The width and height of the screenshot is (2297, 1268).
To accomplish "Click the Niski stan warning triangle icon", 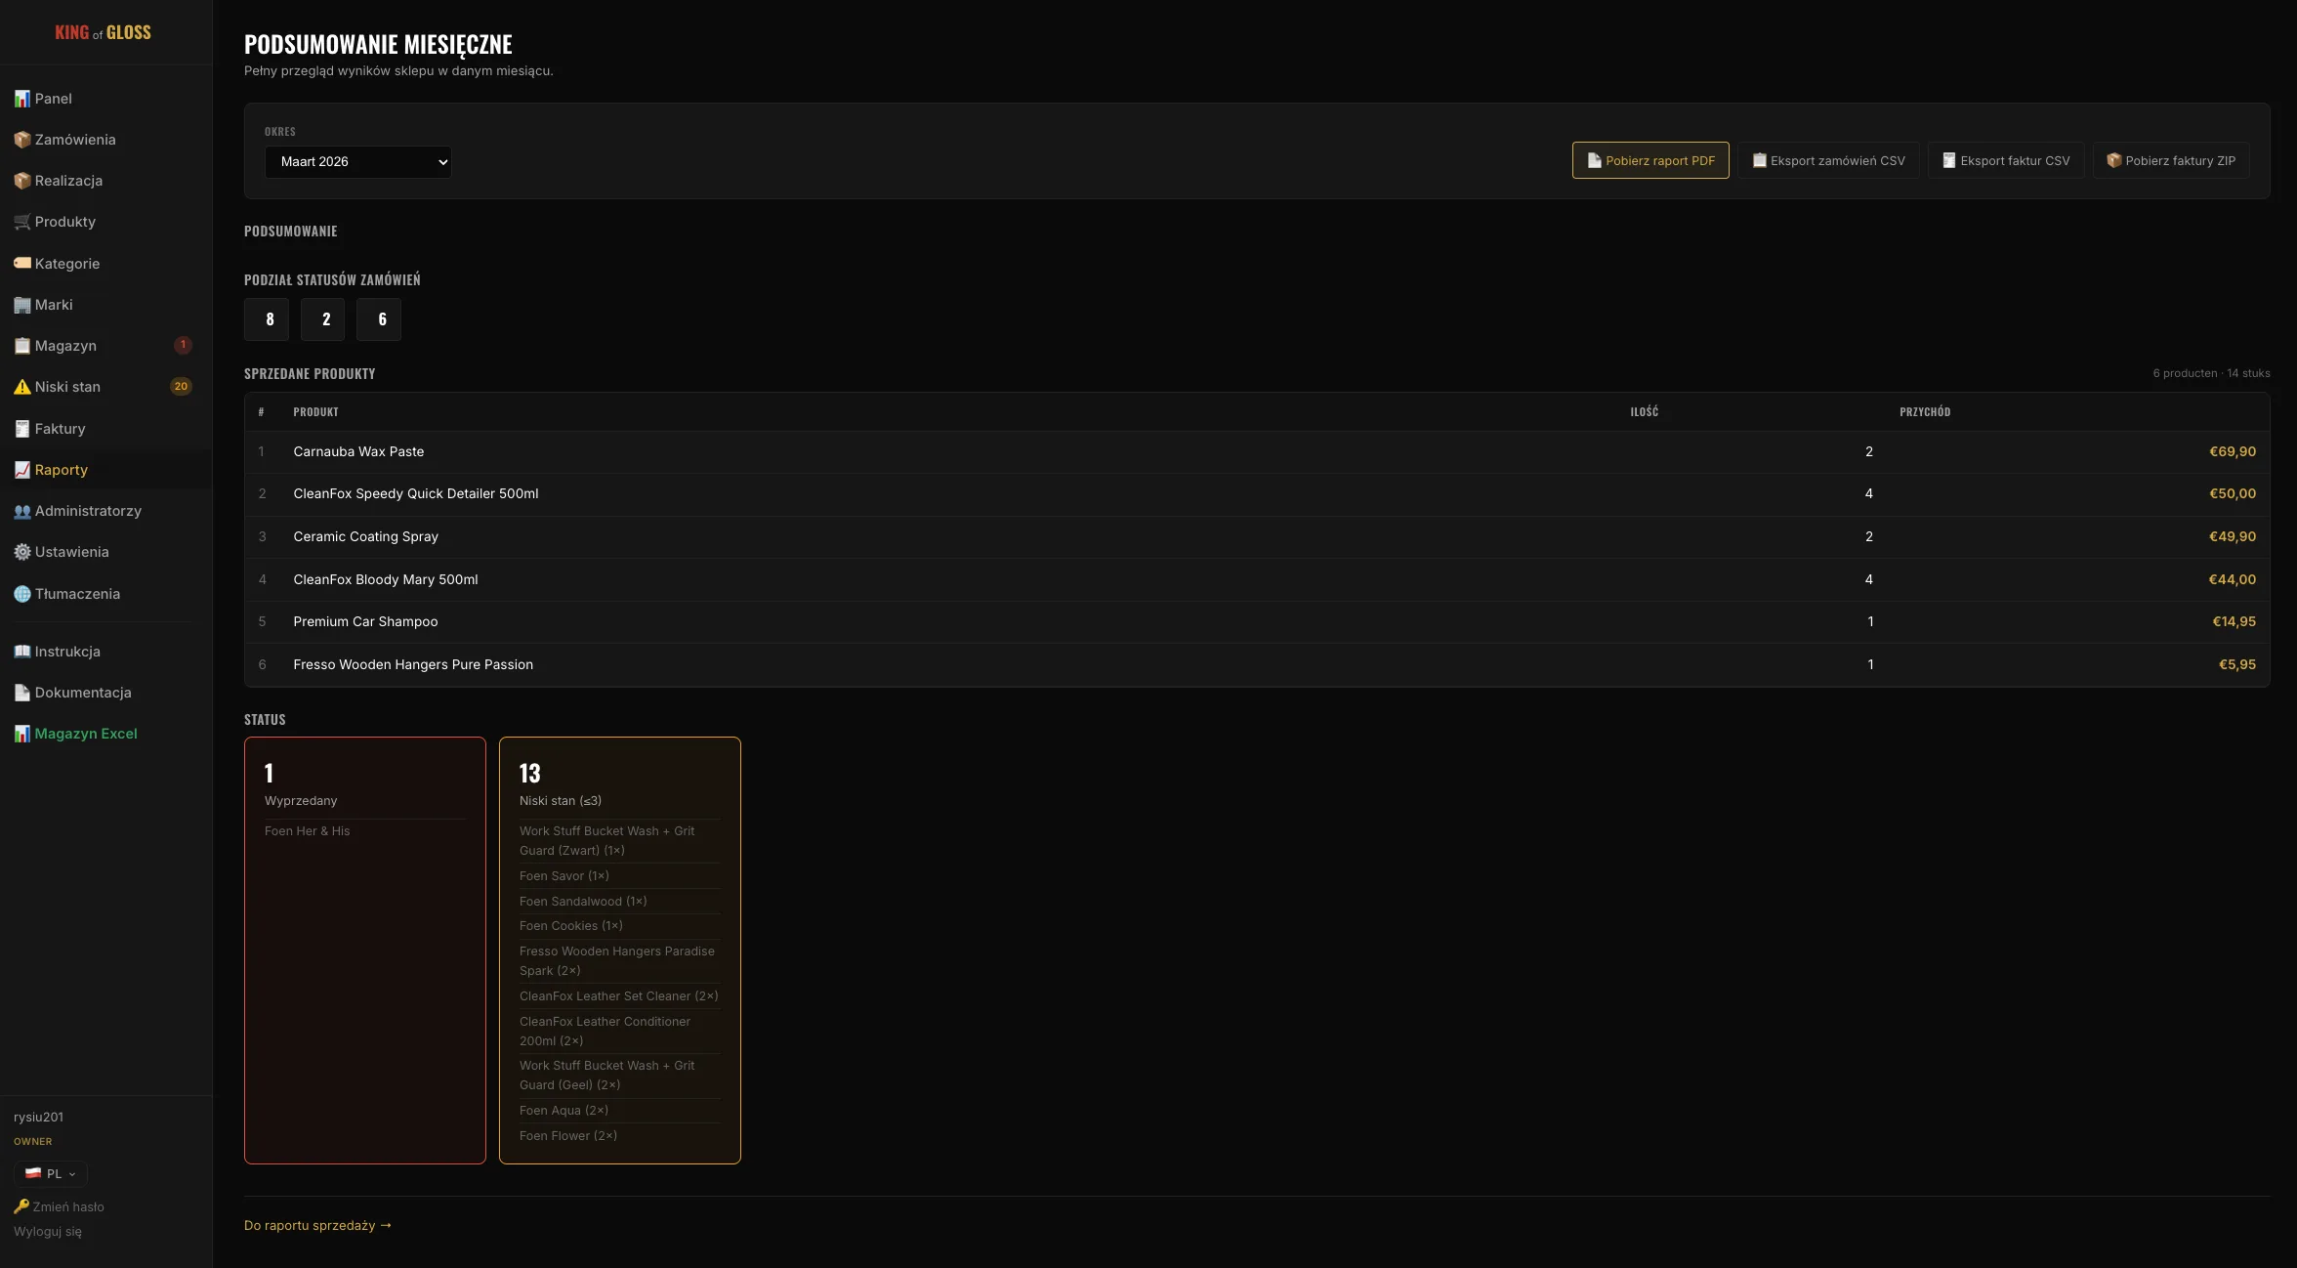I will click(21, 387).
